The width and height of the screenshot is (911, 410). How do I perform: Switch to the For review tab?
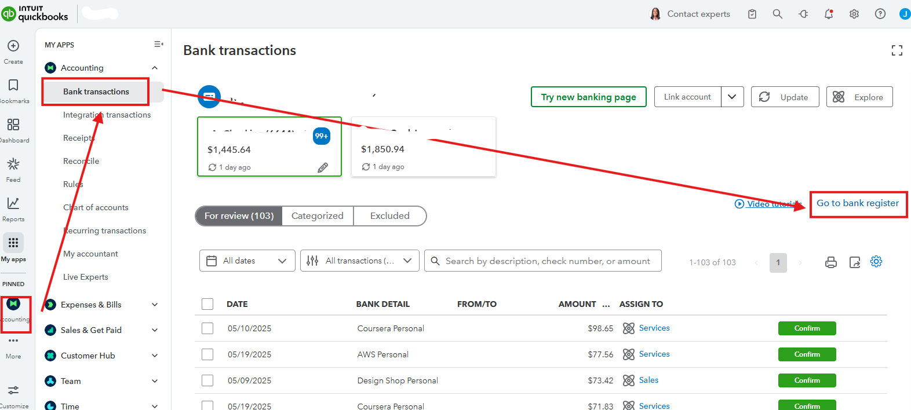[x=239, y=216]
